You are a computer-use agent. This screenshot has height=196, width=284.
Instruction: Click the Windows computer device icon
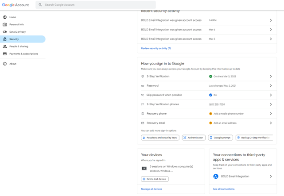(144, 168)
